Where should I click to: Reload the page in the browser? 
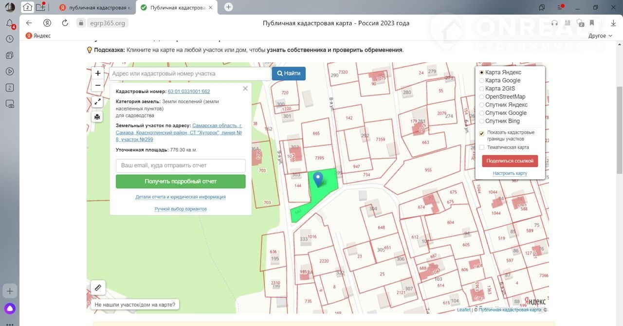tap(65, 23)
